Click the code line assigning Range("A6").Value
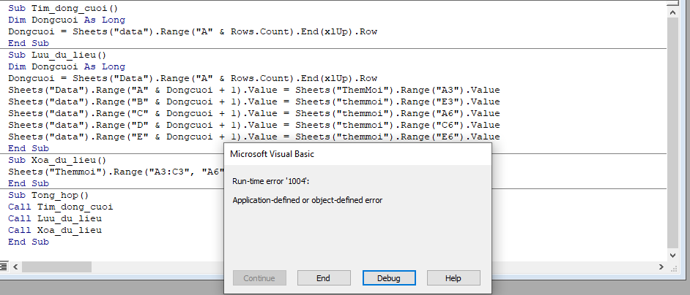This screenshot has width=690, height=295. (254, 113)
